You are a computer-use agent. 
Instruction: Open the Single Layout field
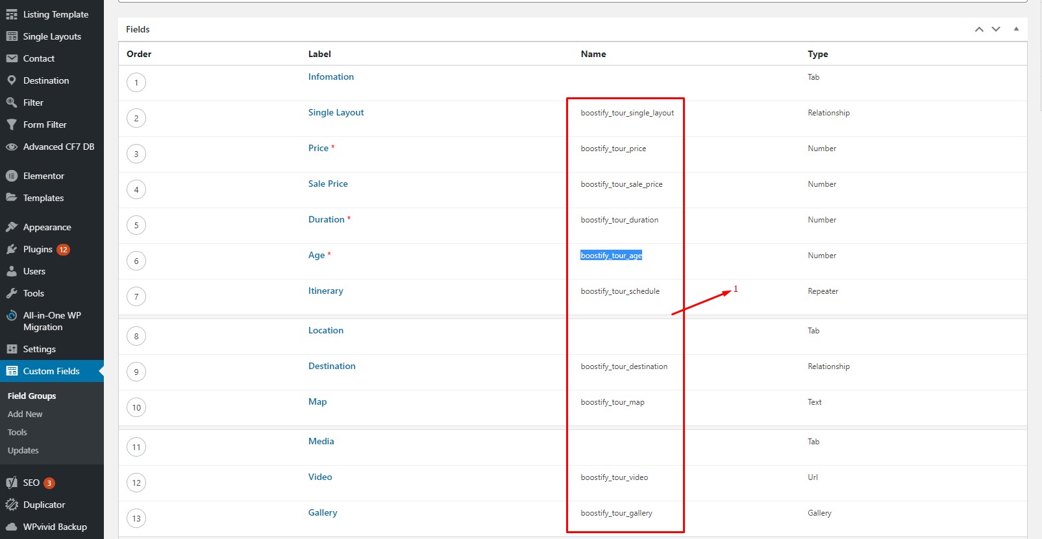(336, 112)
